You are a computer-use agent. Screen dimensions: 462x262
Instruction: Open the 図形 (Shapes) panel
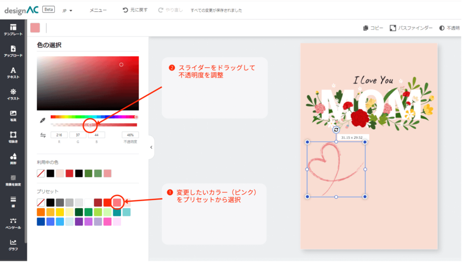pos(13,159)
